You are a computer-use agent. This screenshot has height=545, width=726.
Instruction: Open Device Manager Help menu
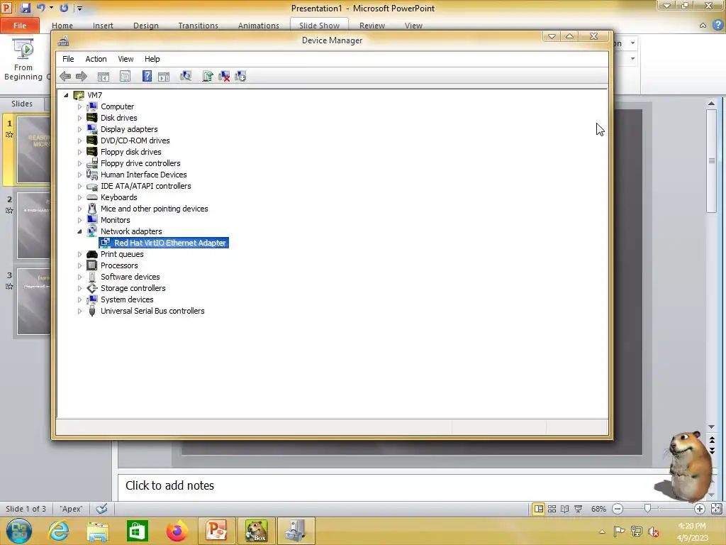pos(152,59)
